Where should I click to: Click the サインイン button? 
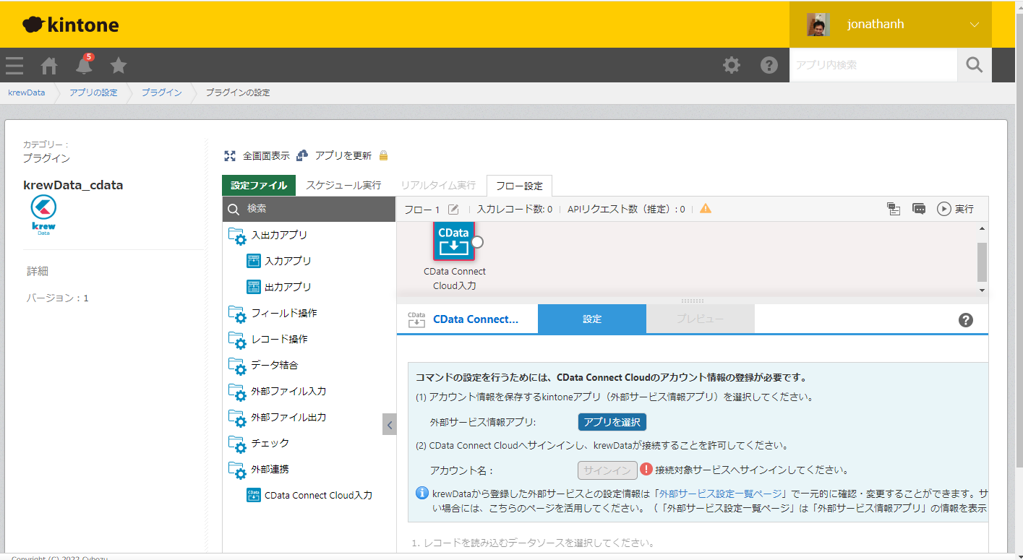(607, 470)
